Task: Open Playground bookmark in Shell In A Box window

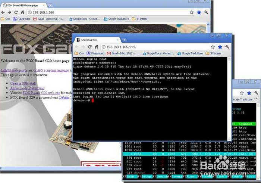Action: click(95, 53)
